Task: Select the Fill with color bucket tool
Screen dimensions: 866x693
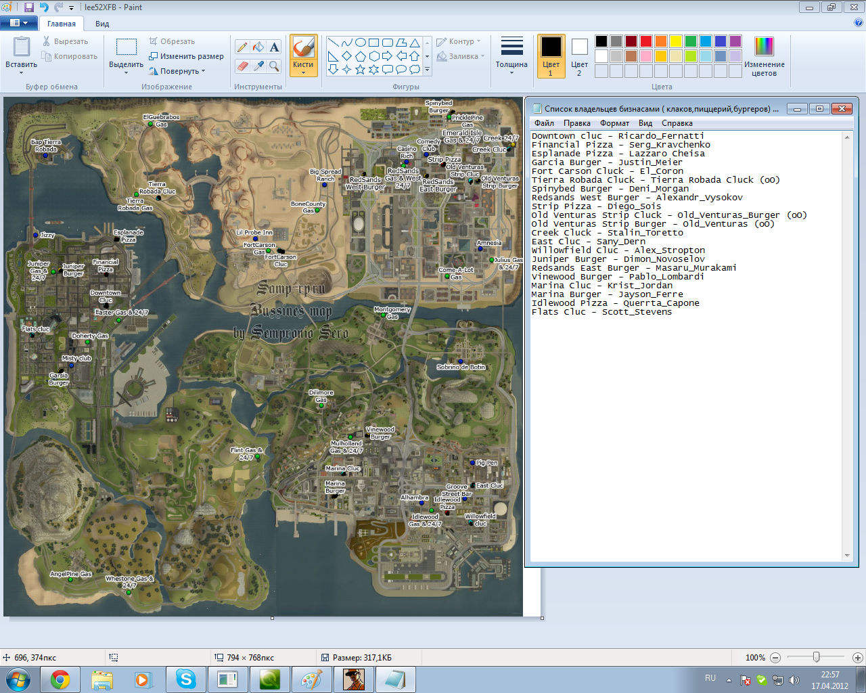Action: (x=258, y=47)
